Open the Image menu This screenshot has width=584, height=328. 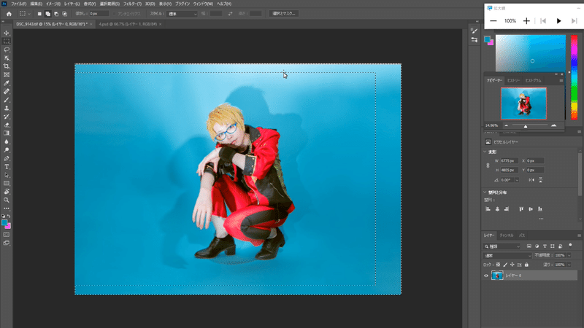click(x=53, y=4)
